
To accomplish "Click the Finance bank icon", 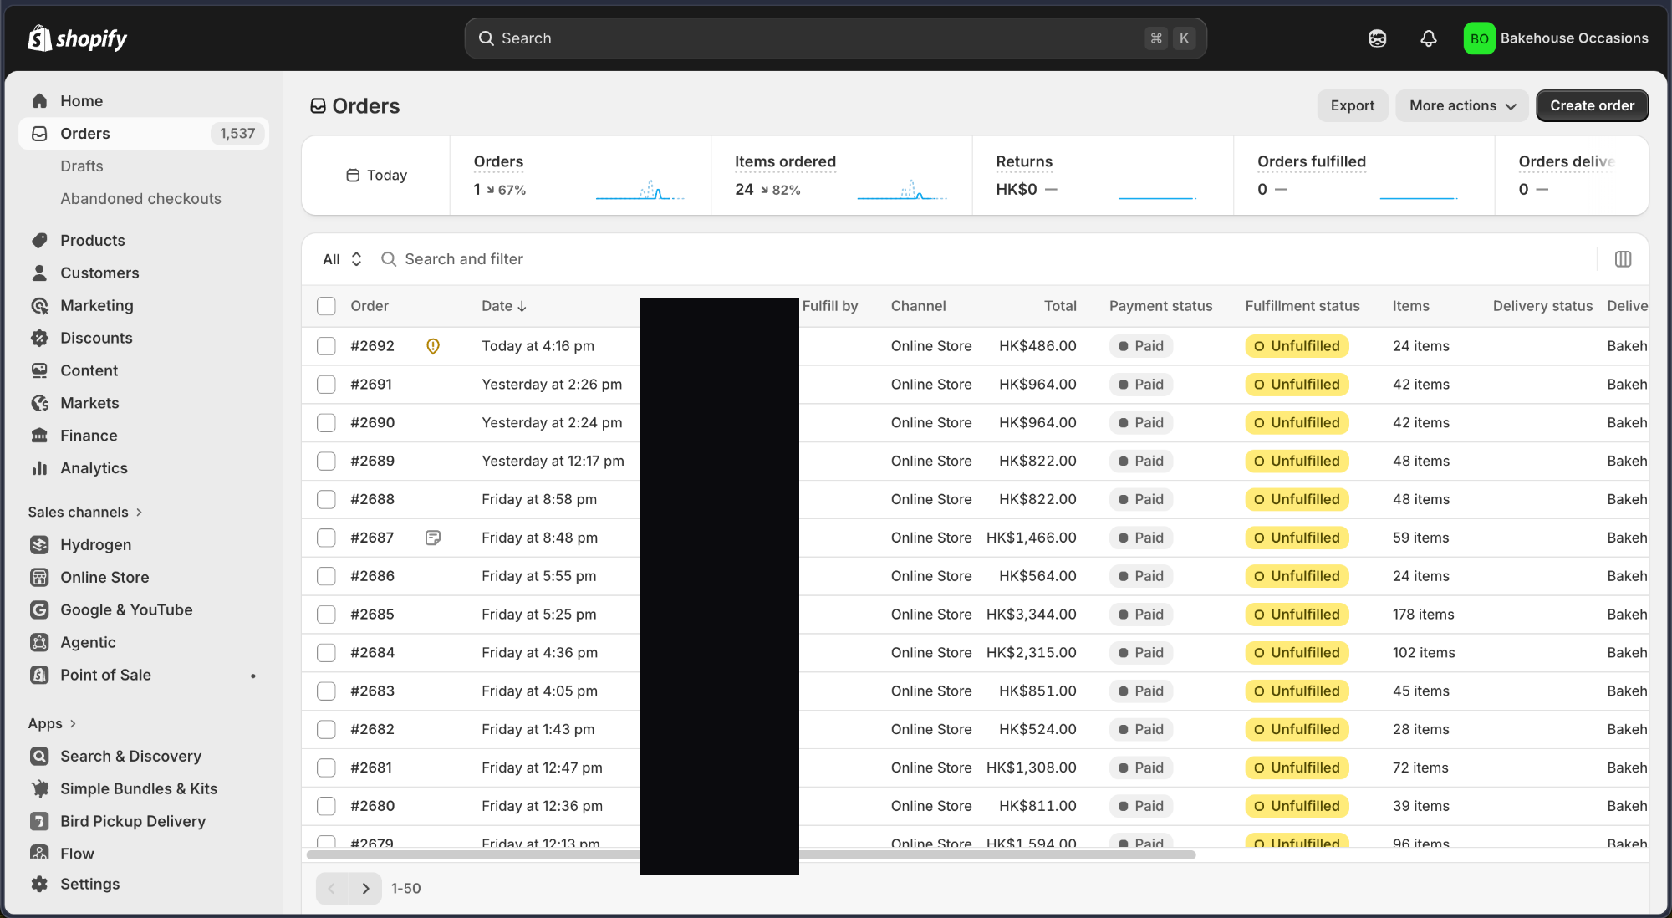I will click(39, 436).
